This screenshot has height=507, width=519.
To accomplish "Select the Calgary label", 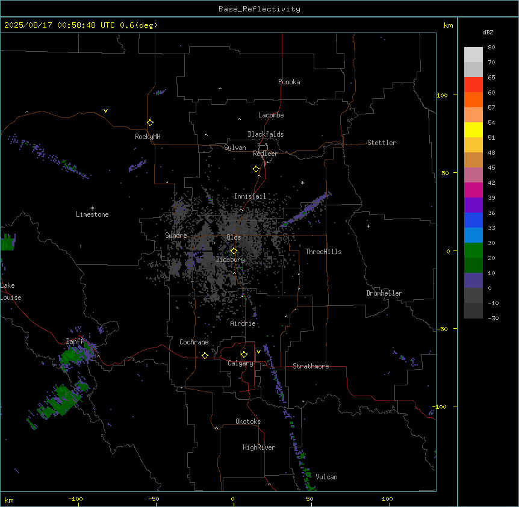I will tap(241, 363).
